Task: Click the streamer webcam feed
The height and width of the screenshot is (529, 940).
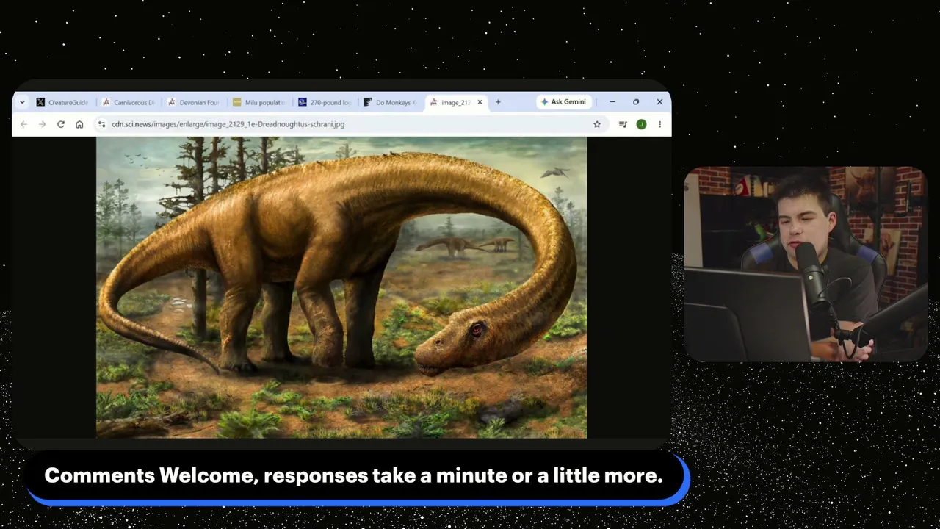Action: pyautogui.click(x=806, y=264)
